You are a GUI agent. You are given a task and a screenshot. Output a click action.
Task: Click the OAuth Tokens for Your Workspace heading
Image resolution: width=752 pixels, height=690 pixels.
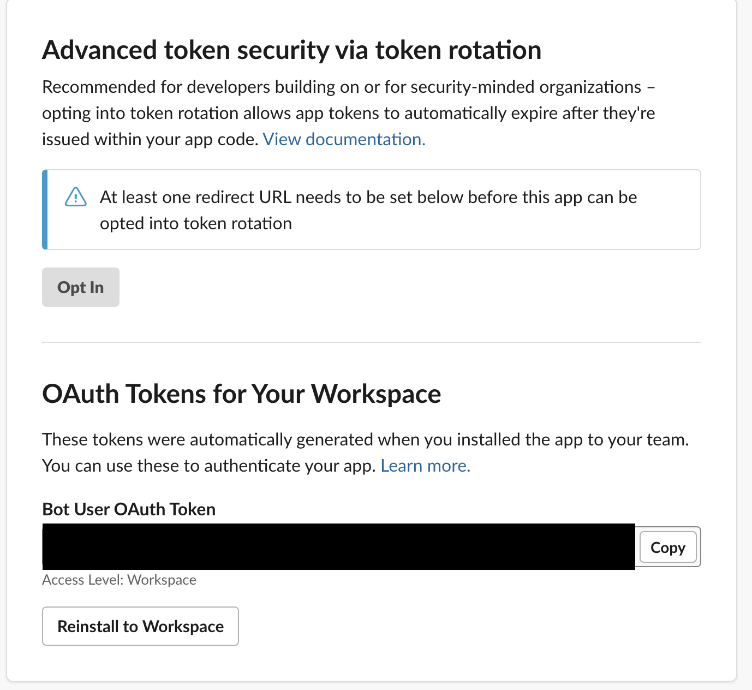tap(241, 394)
